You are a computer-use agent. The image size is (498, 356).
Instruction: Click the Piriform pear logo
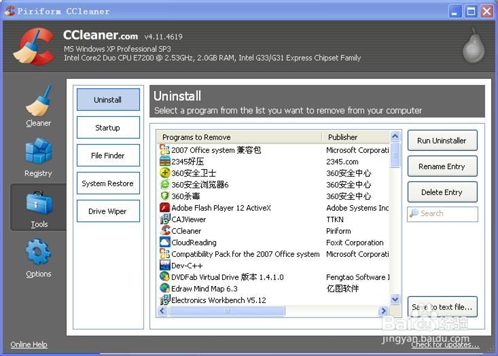click(x=474, y=46)
